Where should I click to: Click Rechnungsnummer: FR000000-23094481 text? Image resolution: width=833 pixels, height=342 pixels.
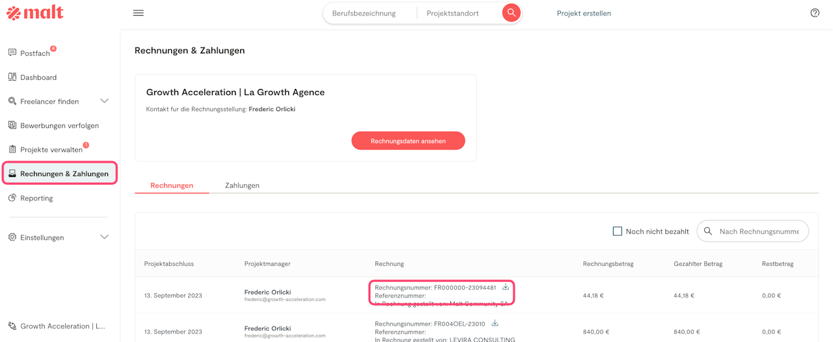[435, 287]
